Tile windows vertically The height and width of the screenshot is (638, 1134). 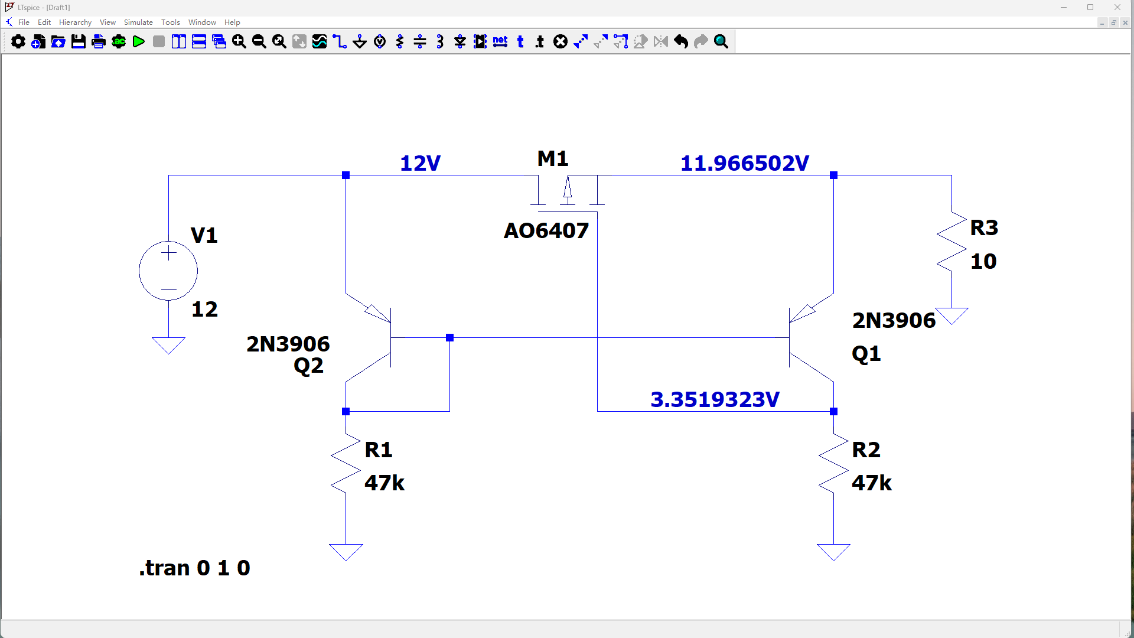click(179, 41)
